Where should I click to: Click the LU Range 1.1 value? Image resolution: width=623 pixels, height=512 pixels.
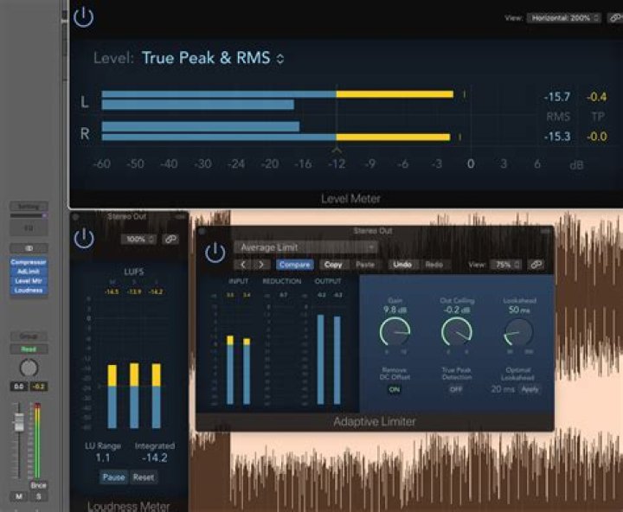[102, 458]
